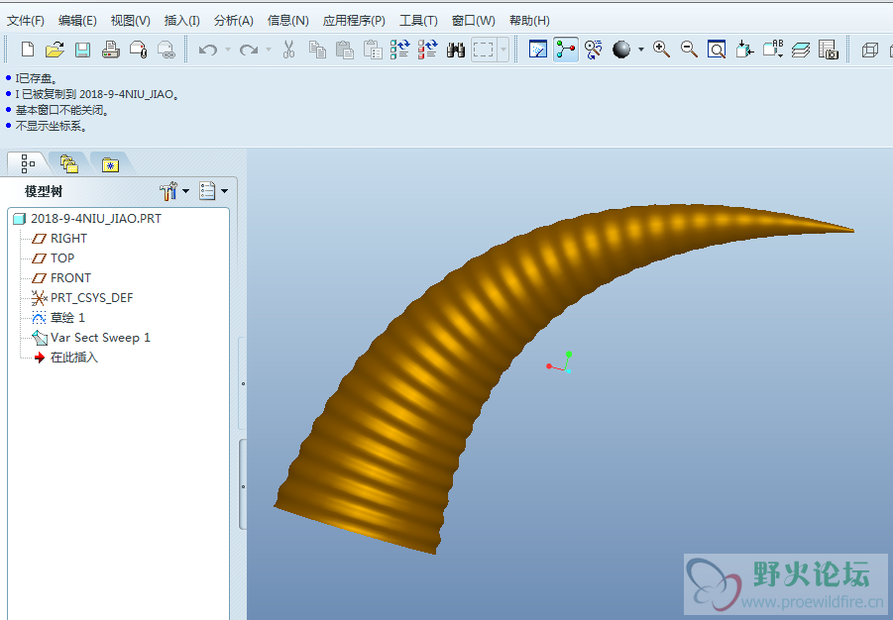Click the Paste Special icon
This screenshot has width=893, height=620.
tap(373, 50)
